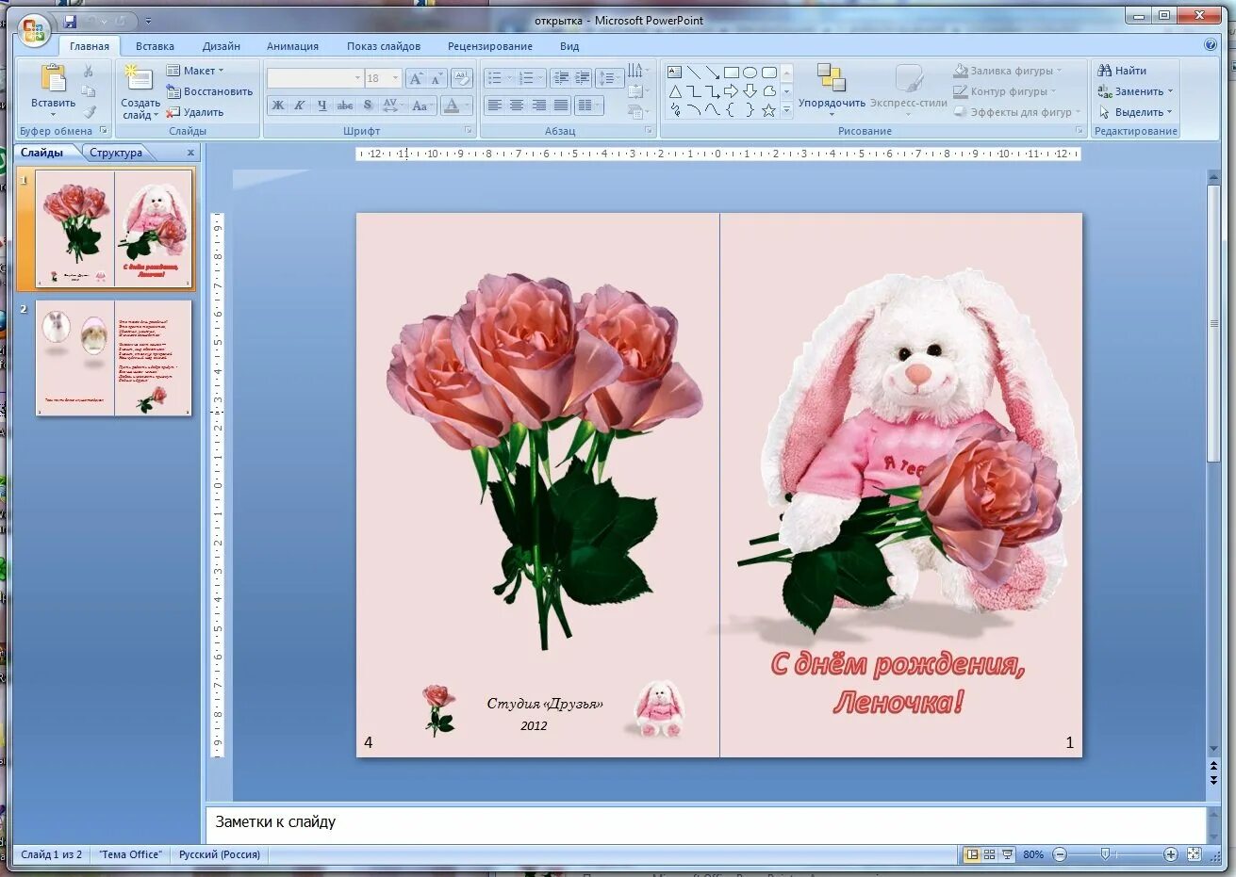
Task: Click the Заметки к слайду notes field
Action: tap(705, 824)
